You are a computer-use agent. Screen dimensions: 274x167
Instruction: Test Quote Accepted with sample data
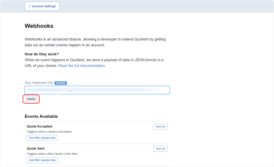pyautogui.click(x=42, y=138)
